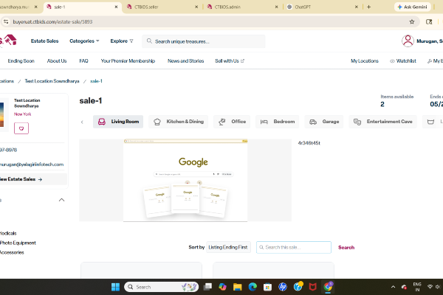Select the Garage category tab
Viewport: 443px width, 295px height.
coord(324,122)
